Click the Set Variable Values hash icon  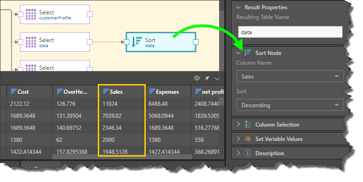pos(248,139)
